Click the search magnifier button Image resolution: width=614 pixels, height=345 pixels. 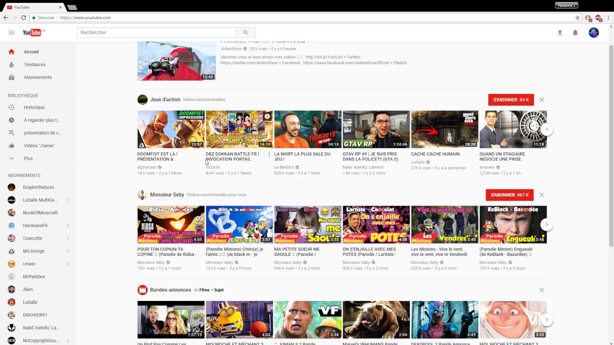246,33
